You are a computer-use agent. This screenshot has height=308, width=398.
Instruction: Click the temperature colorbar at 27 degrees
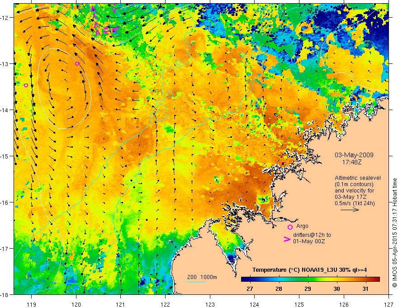point(250,279)
